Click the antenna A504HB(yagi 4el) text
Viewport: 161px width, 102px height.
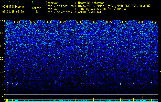click(90, 12)
